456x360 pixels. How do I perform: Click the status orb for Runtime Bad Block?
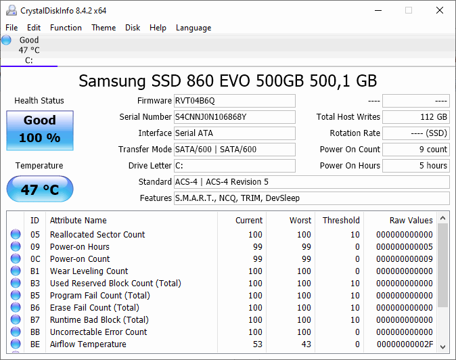16,320
